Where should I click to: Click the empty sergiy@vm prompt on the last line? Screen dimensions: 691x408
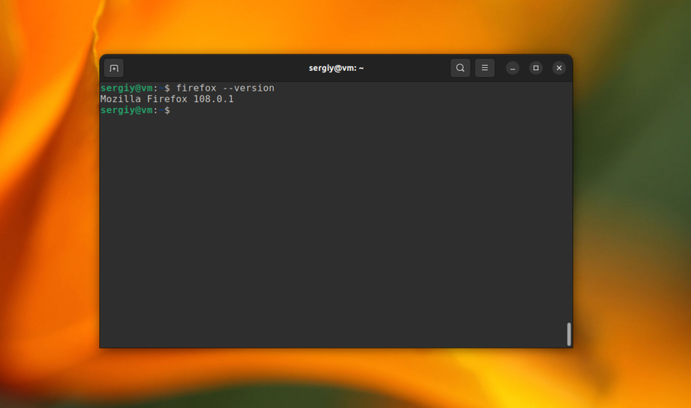click(135, 110)
